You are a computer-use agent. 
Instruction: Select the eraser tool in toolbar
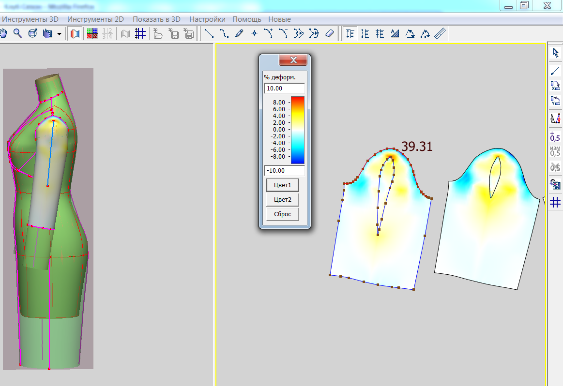(329, 33)
